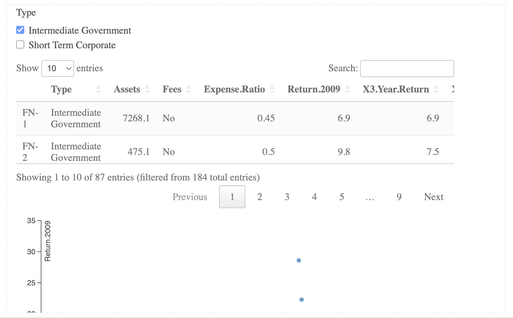Viewport: 513px width, 318px height.
Task: Sort by Return.2009 sort arrows
Action: tap(347, 89)
